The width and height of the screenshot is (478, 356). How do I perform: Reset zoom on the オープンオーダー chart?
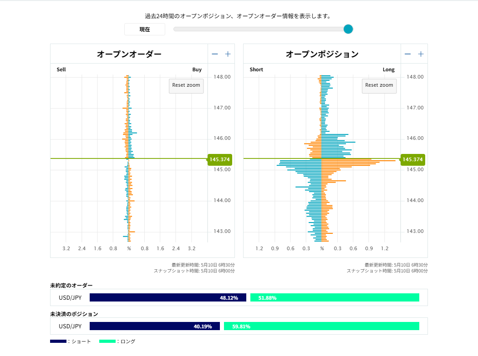click(186, 85)
